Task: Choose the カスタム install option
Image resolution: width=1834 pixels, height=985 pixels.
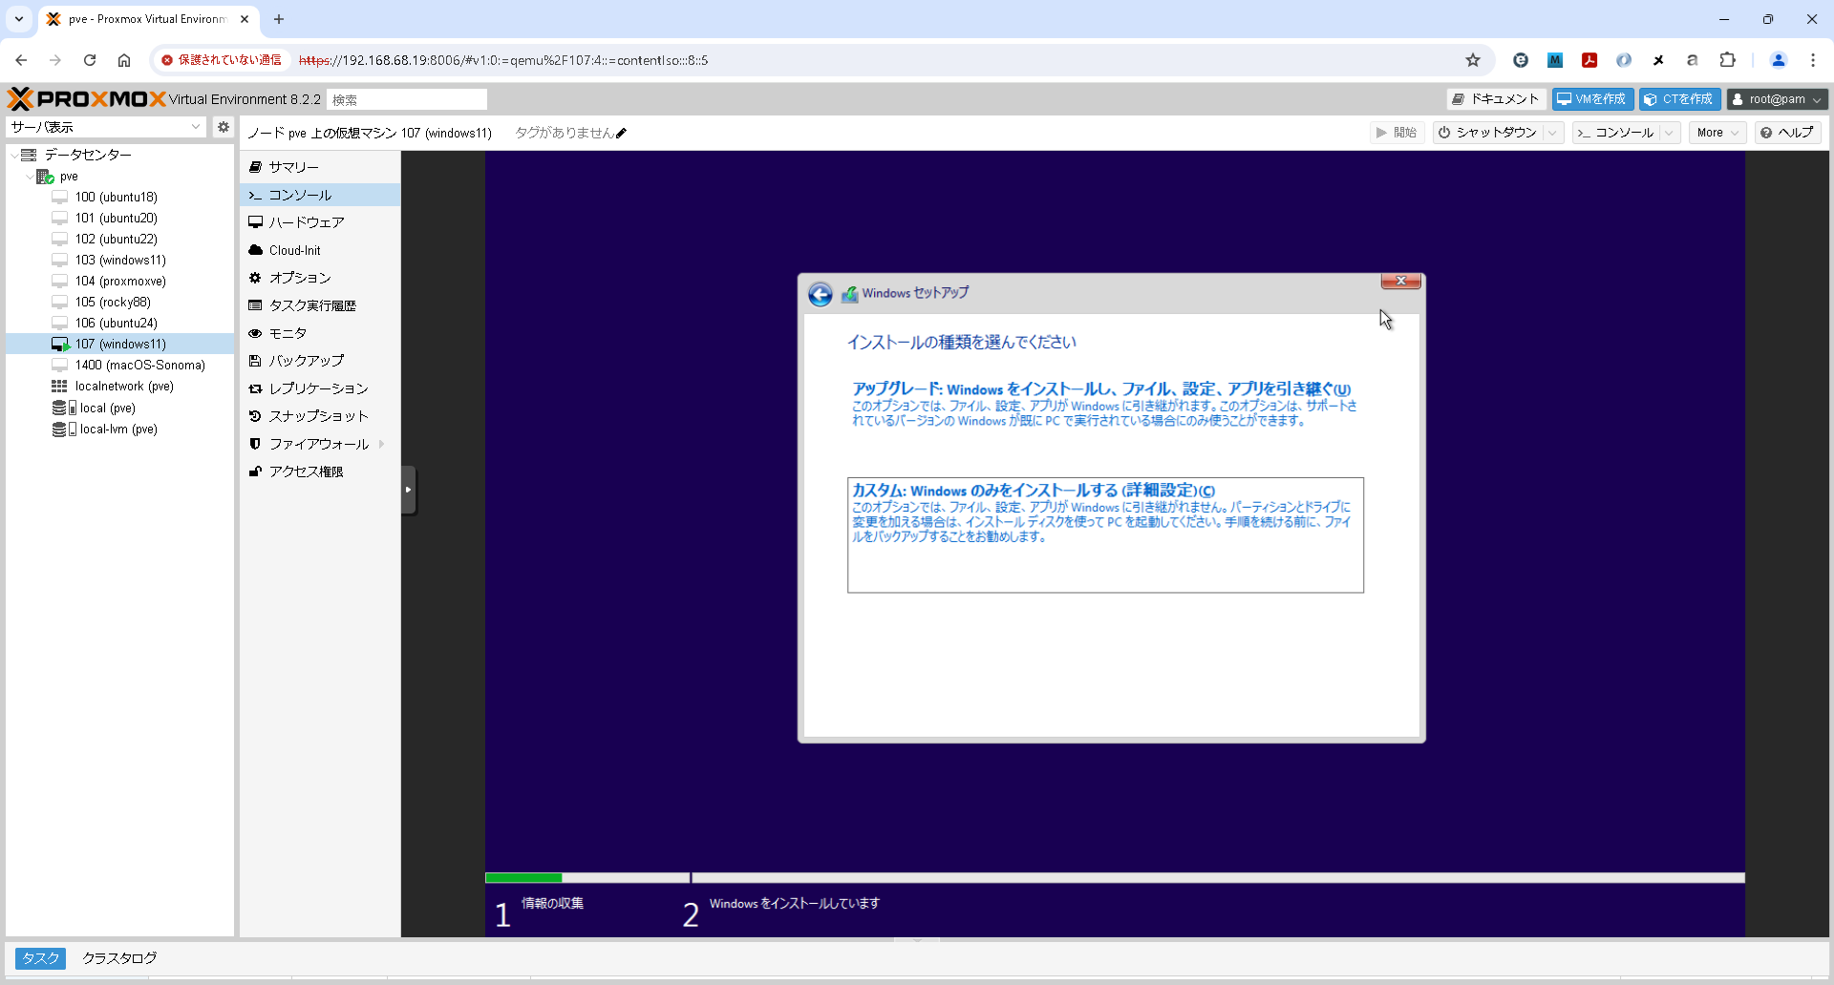Action: pos(1105,535)
